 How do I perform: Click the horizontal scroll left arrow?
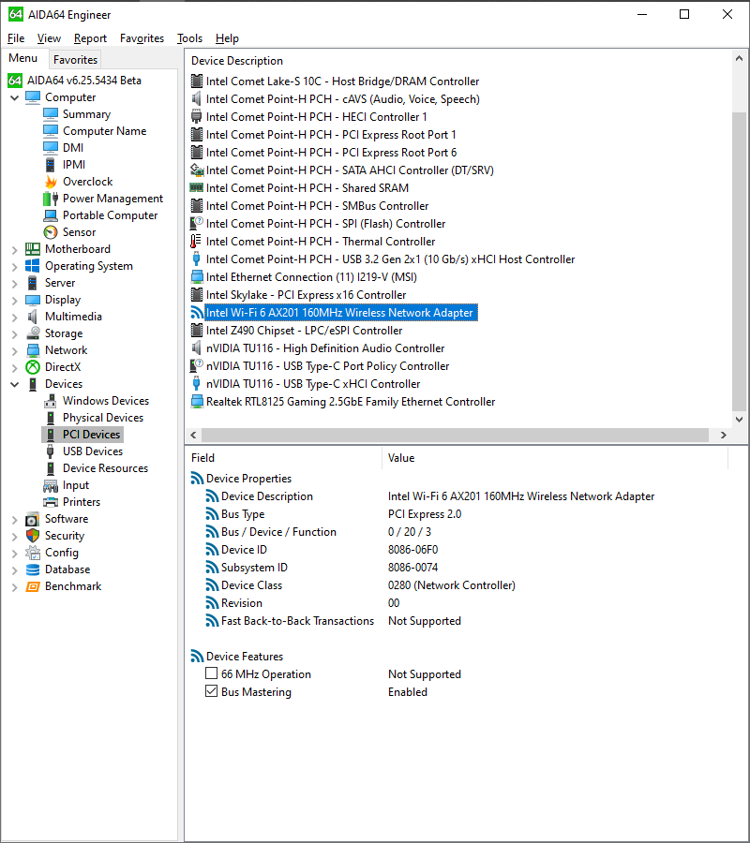[x=194, y=435]
